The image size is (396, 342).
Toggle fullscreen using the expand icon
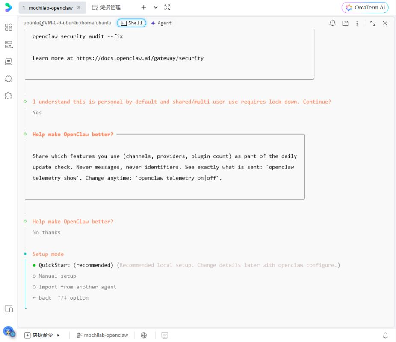click(167, 8)
